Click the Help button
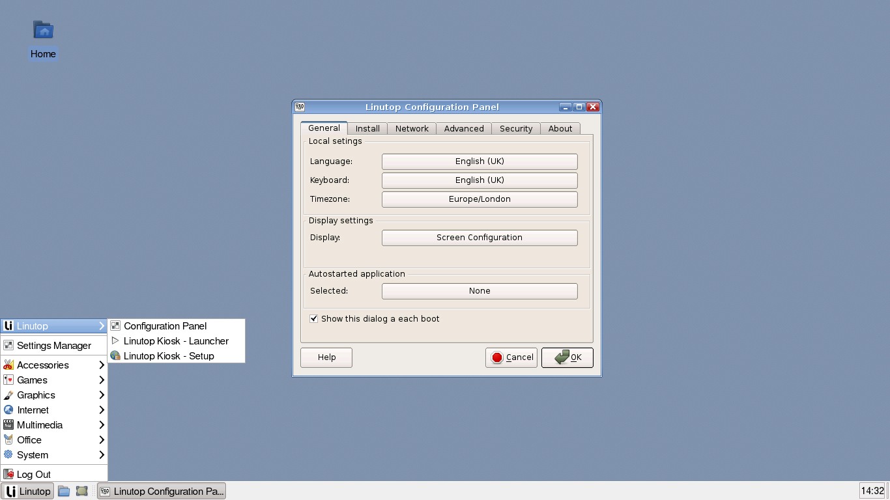Viewport: 890px width, 500px height. tap(326, 357)
